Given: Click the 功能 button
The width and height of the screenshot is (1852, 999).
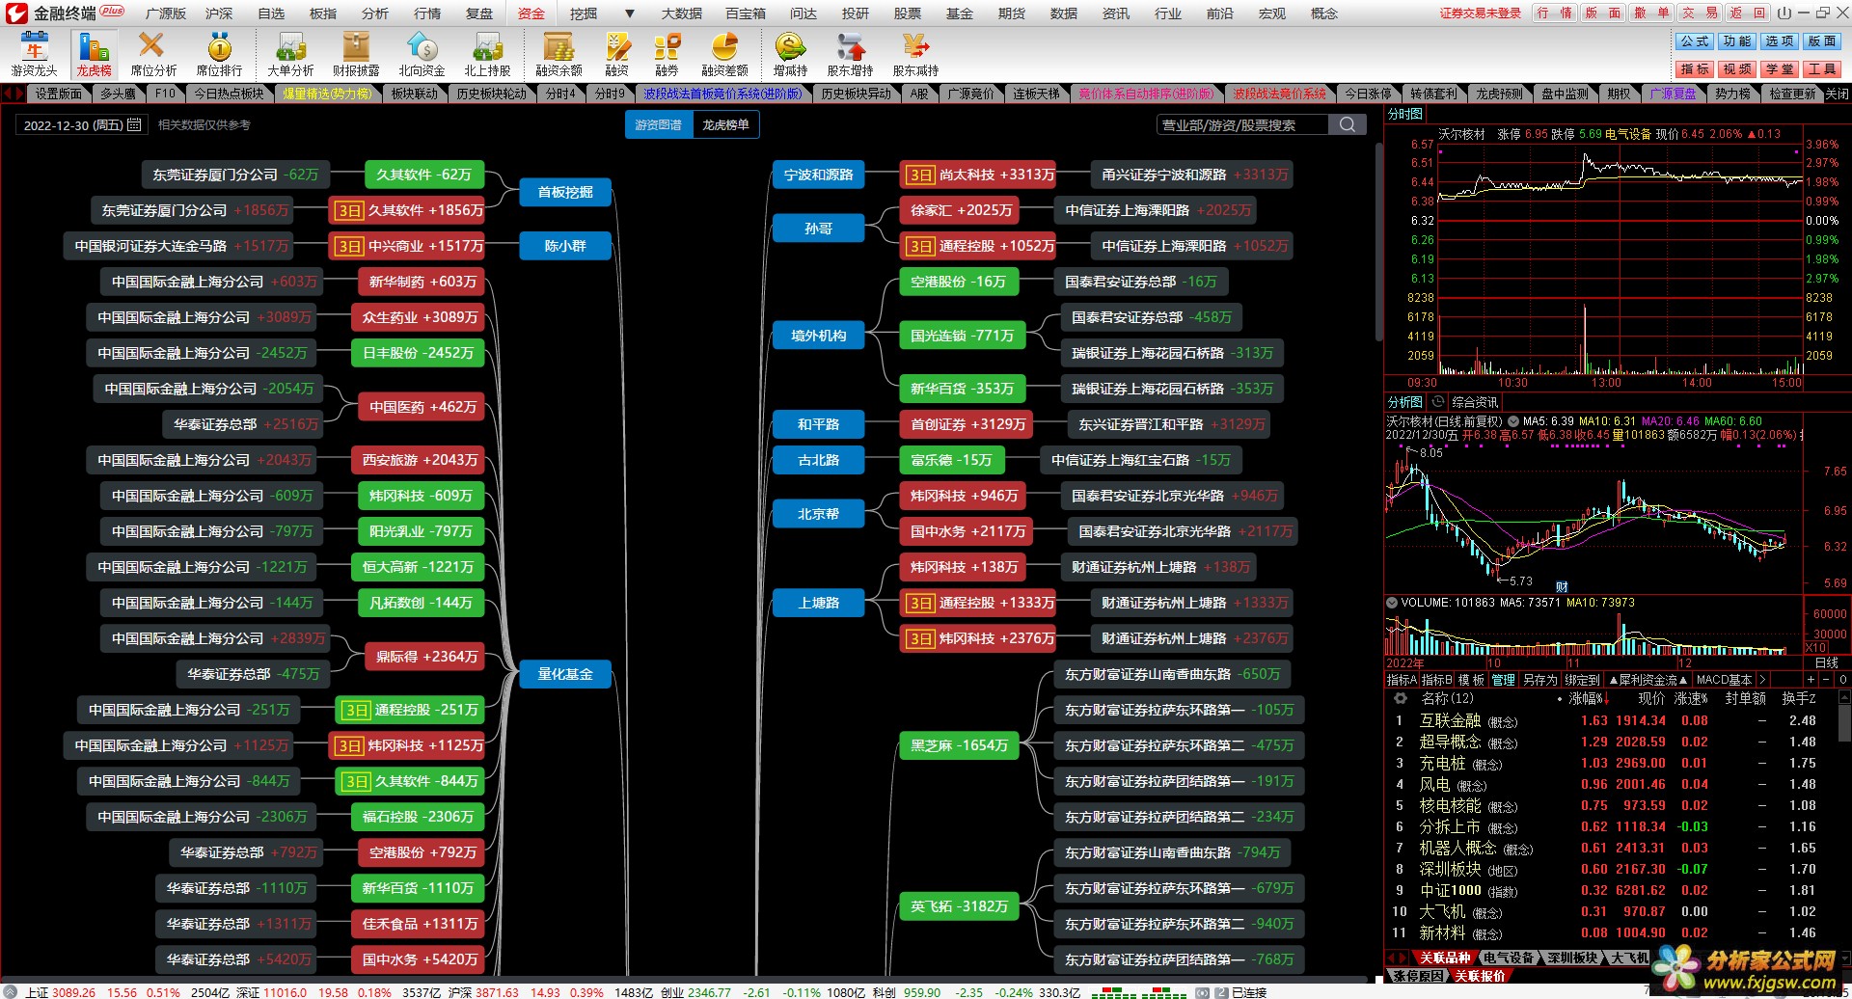Looking at the screenshot, I should coord(1737,41).
